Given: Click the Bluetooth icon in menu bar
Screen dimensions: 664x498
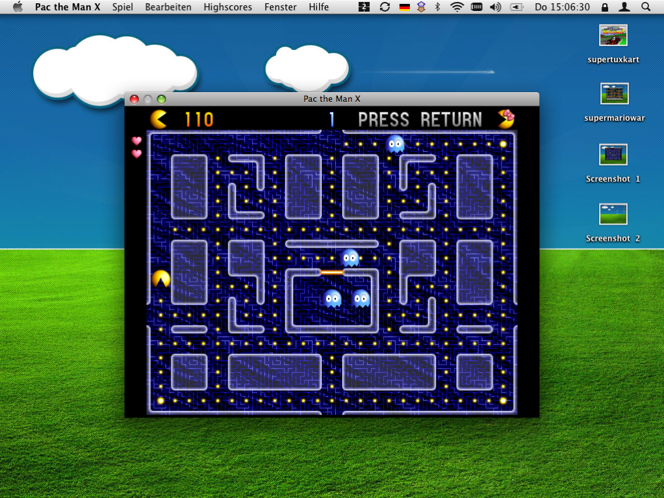Looking at the screenshot, I should [438, 6].
